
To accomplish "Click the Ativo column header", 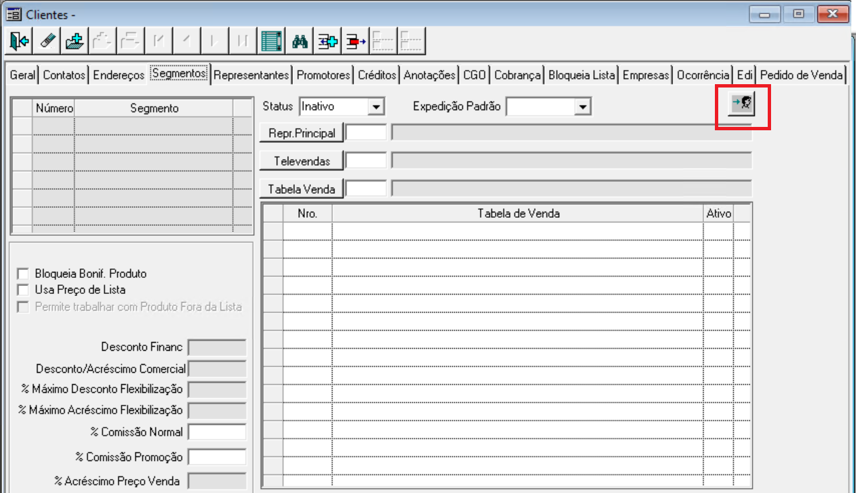I will tap(718, 213).
